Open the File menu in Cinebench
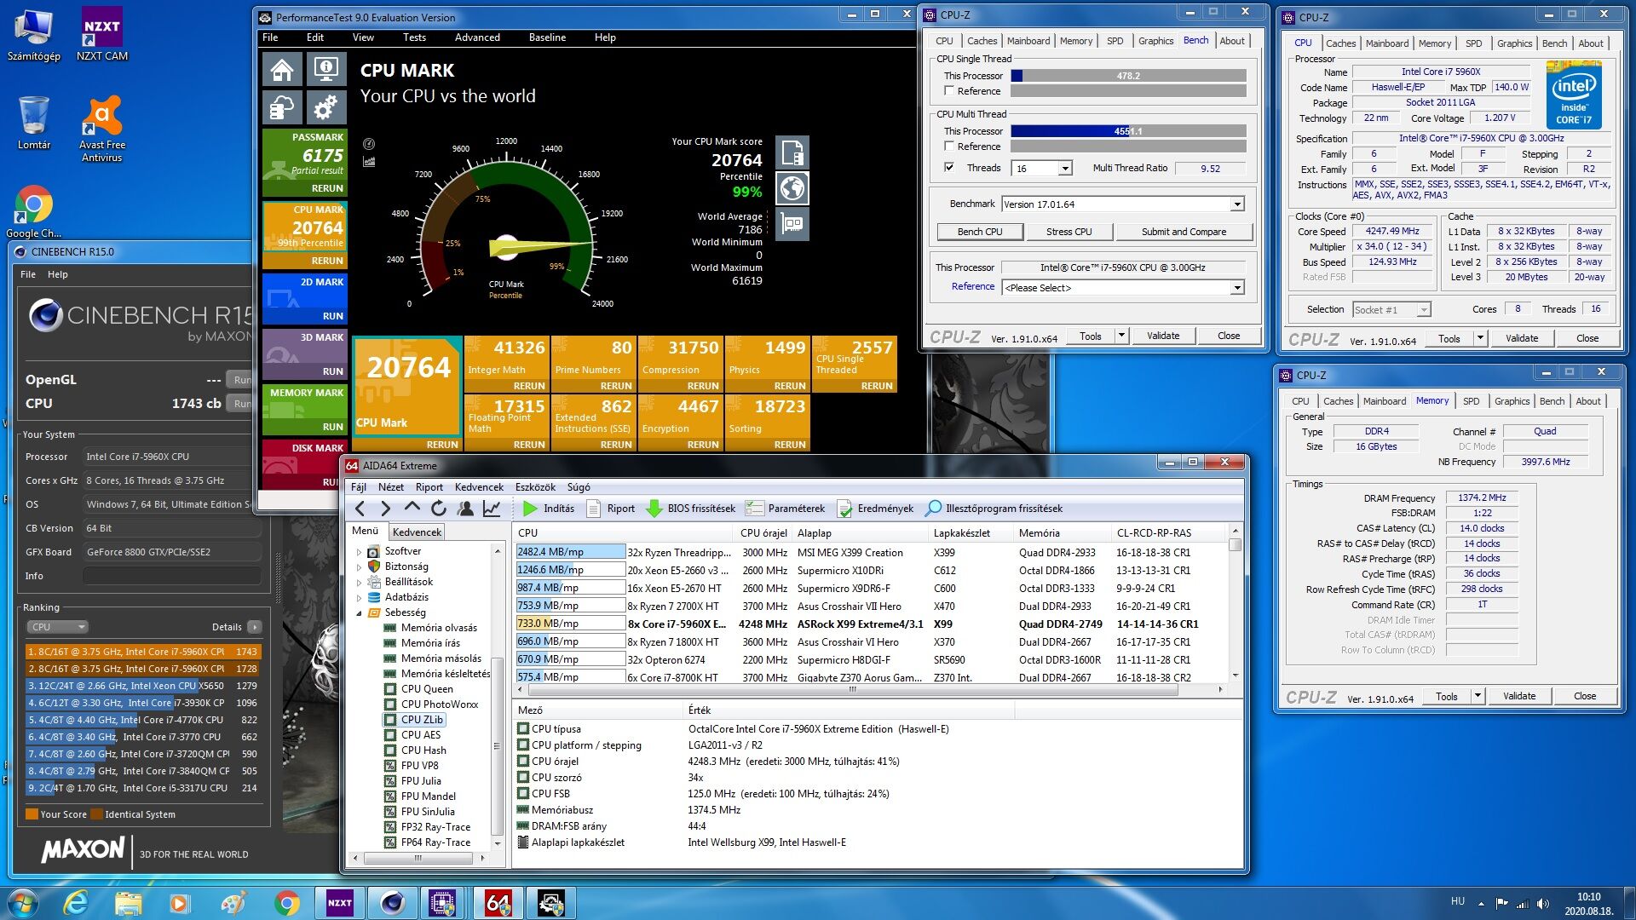This screenshot has height=920, width=1636. coord(28,274)
